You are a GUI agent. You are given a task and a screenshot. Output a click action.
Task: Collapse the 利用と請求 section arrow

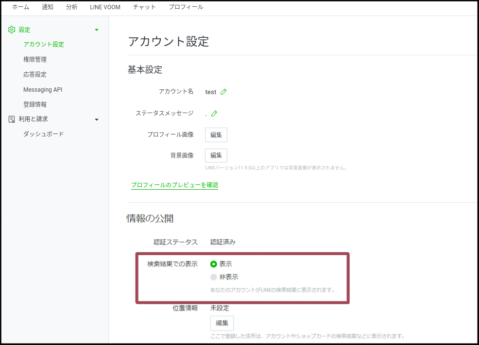(96, 119)
